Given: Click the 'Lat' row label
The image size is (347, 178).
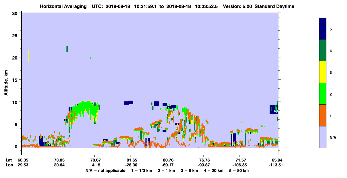Looking at the screenshot, I should (9, 160).
